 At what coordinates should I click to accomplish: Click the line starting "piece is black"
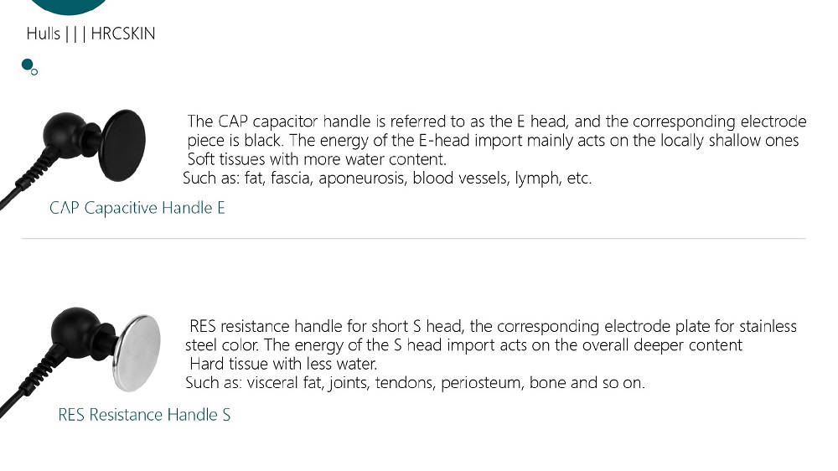click(x=493, y=141)
